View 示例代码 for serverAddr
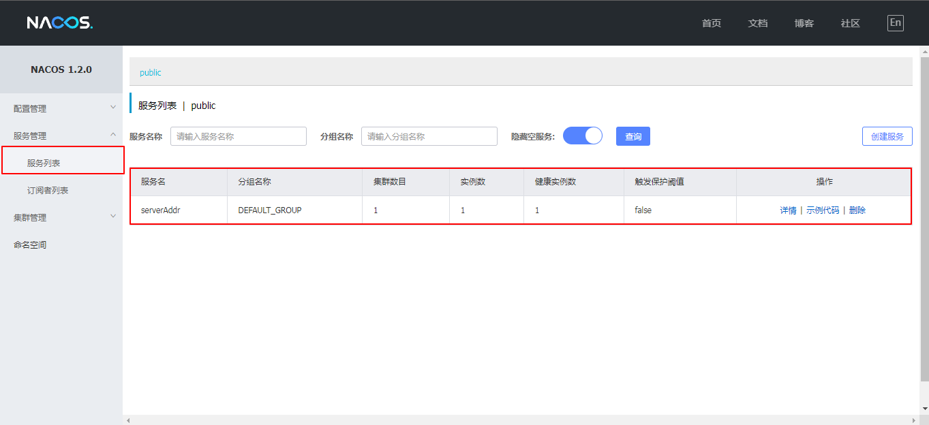 click(x=823, y=210)
